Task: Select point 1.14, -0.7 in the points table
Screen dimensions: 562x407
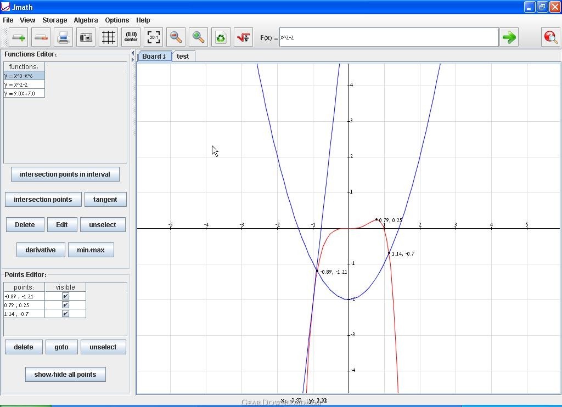Action: tap(24, 314)
